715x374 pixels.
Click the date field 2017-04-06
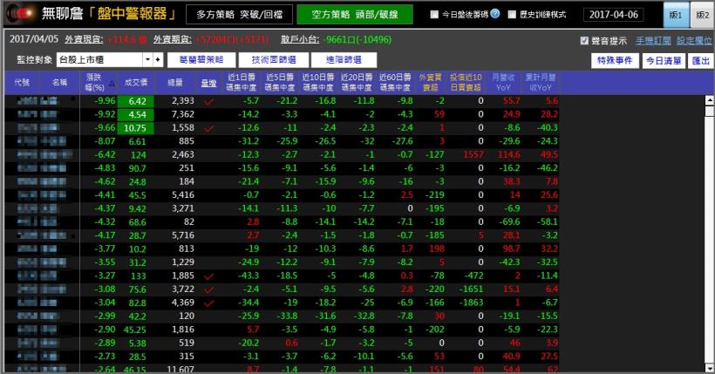tap(614, 15)
